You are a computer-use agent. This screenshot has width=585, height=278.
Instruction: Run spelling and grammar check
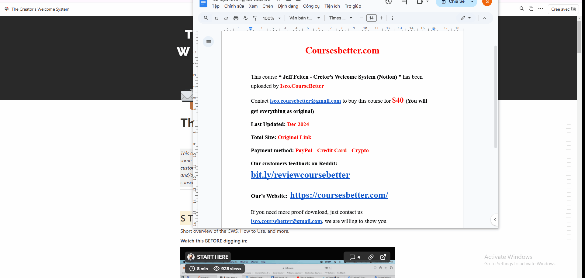(x=246, y=18)
